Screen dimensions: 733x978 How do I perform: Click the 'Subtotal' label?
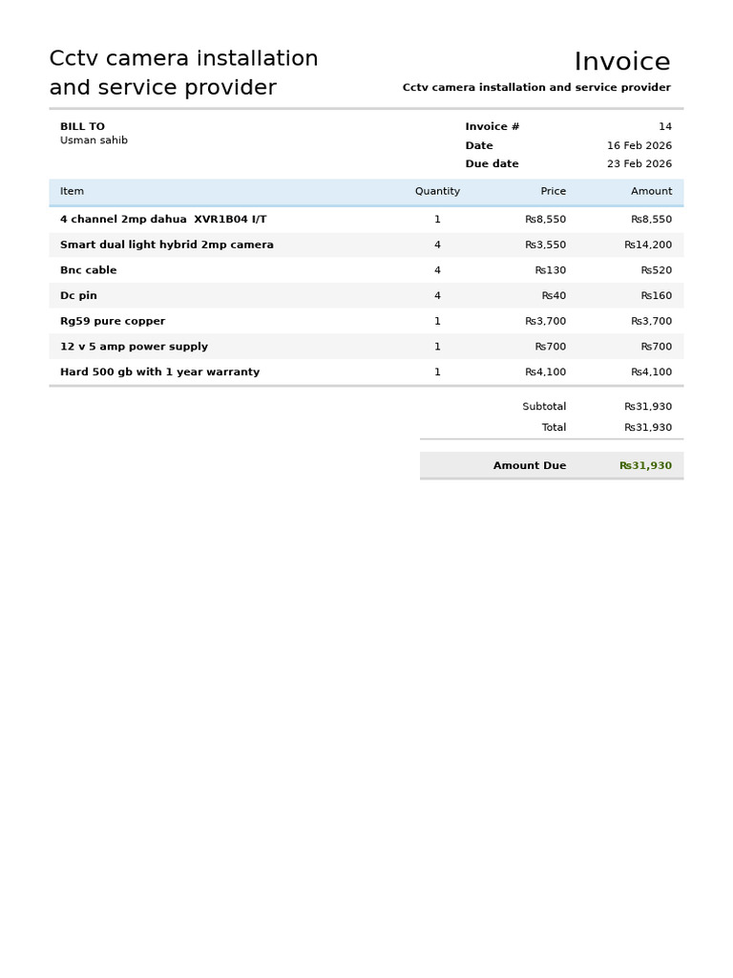tap(544, 406)
